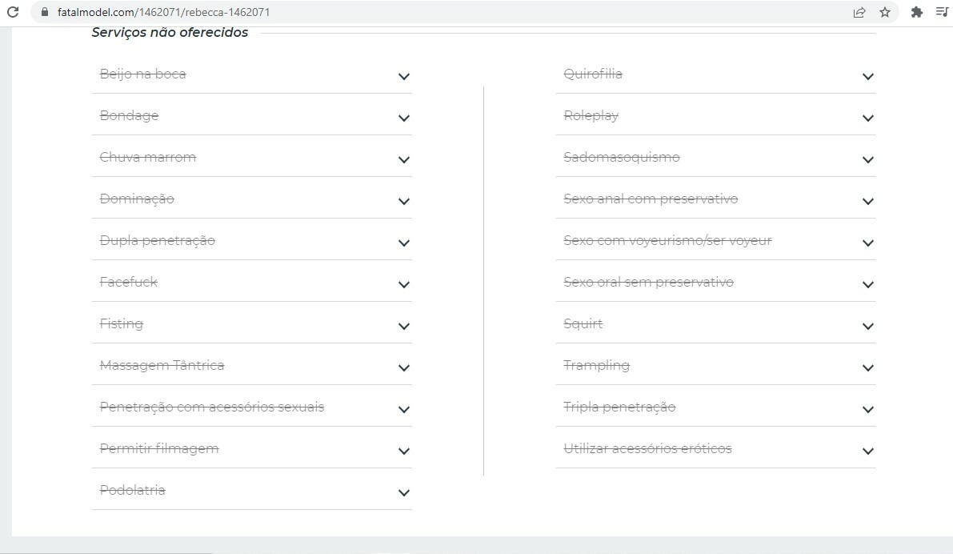Expand the Quirofilia row chevron
Screen dimensions: 953x554
coord(868,77)
